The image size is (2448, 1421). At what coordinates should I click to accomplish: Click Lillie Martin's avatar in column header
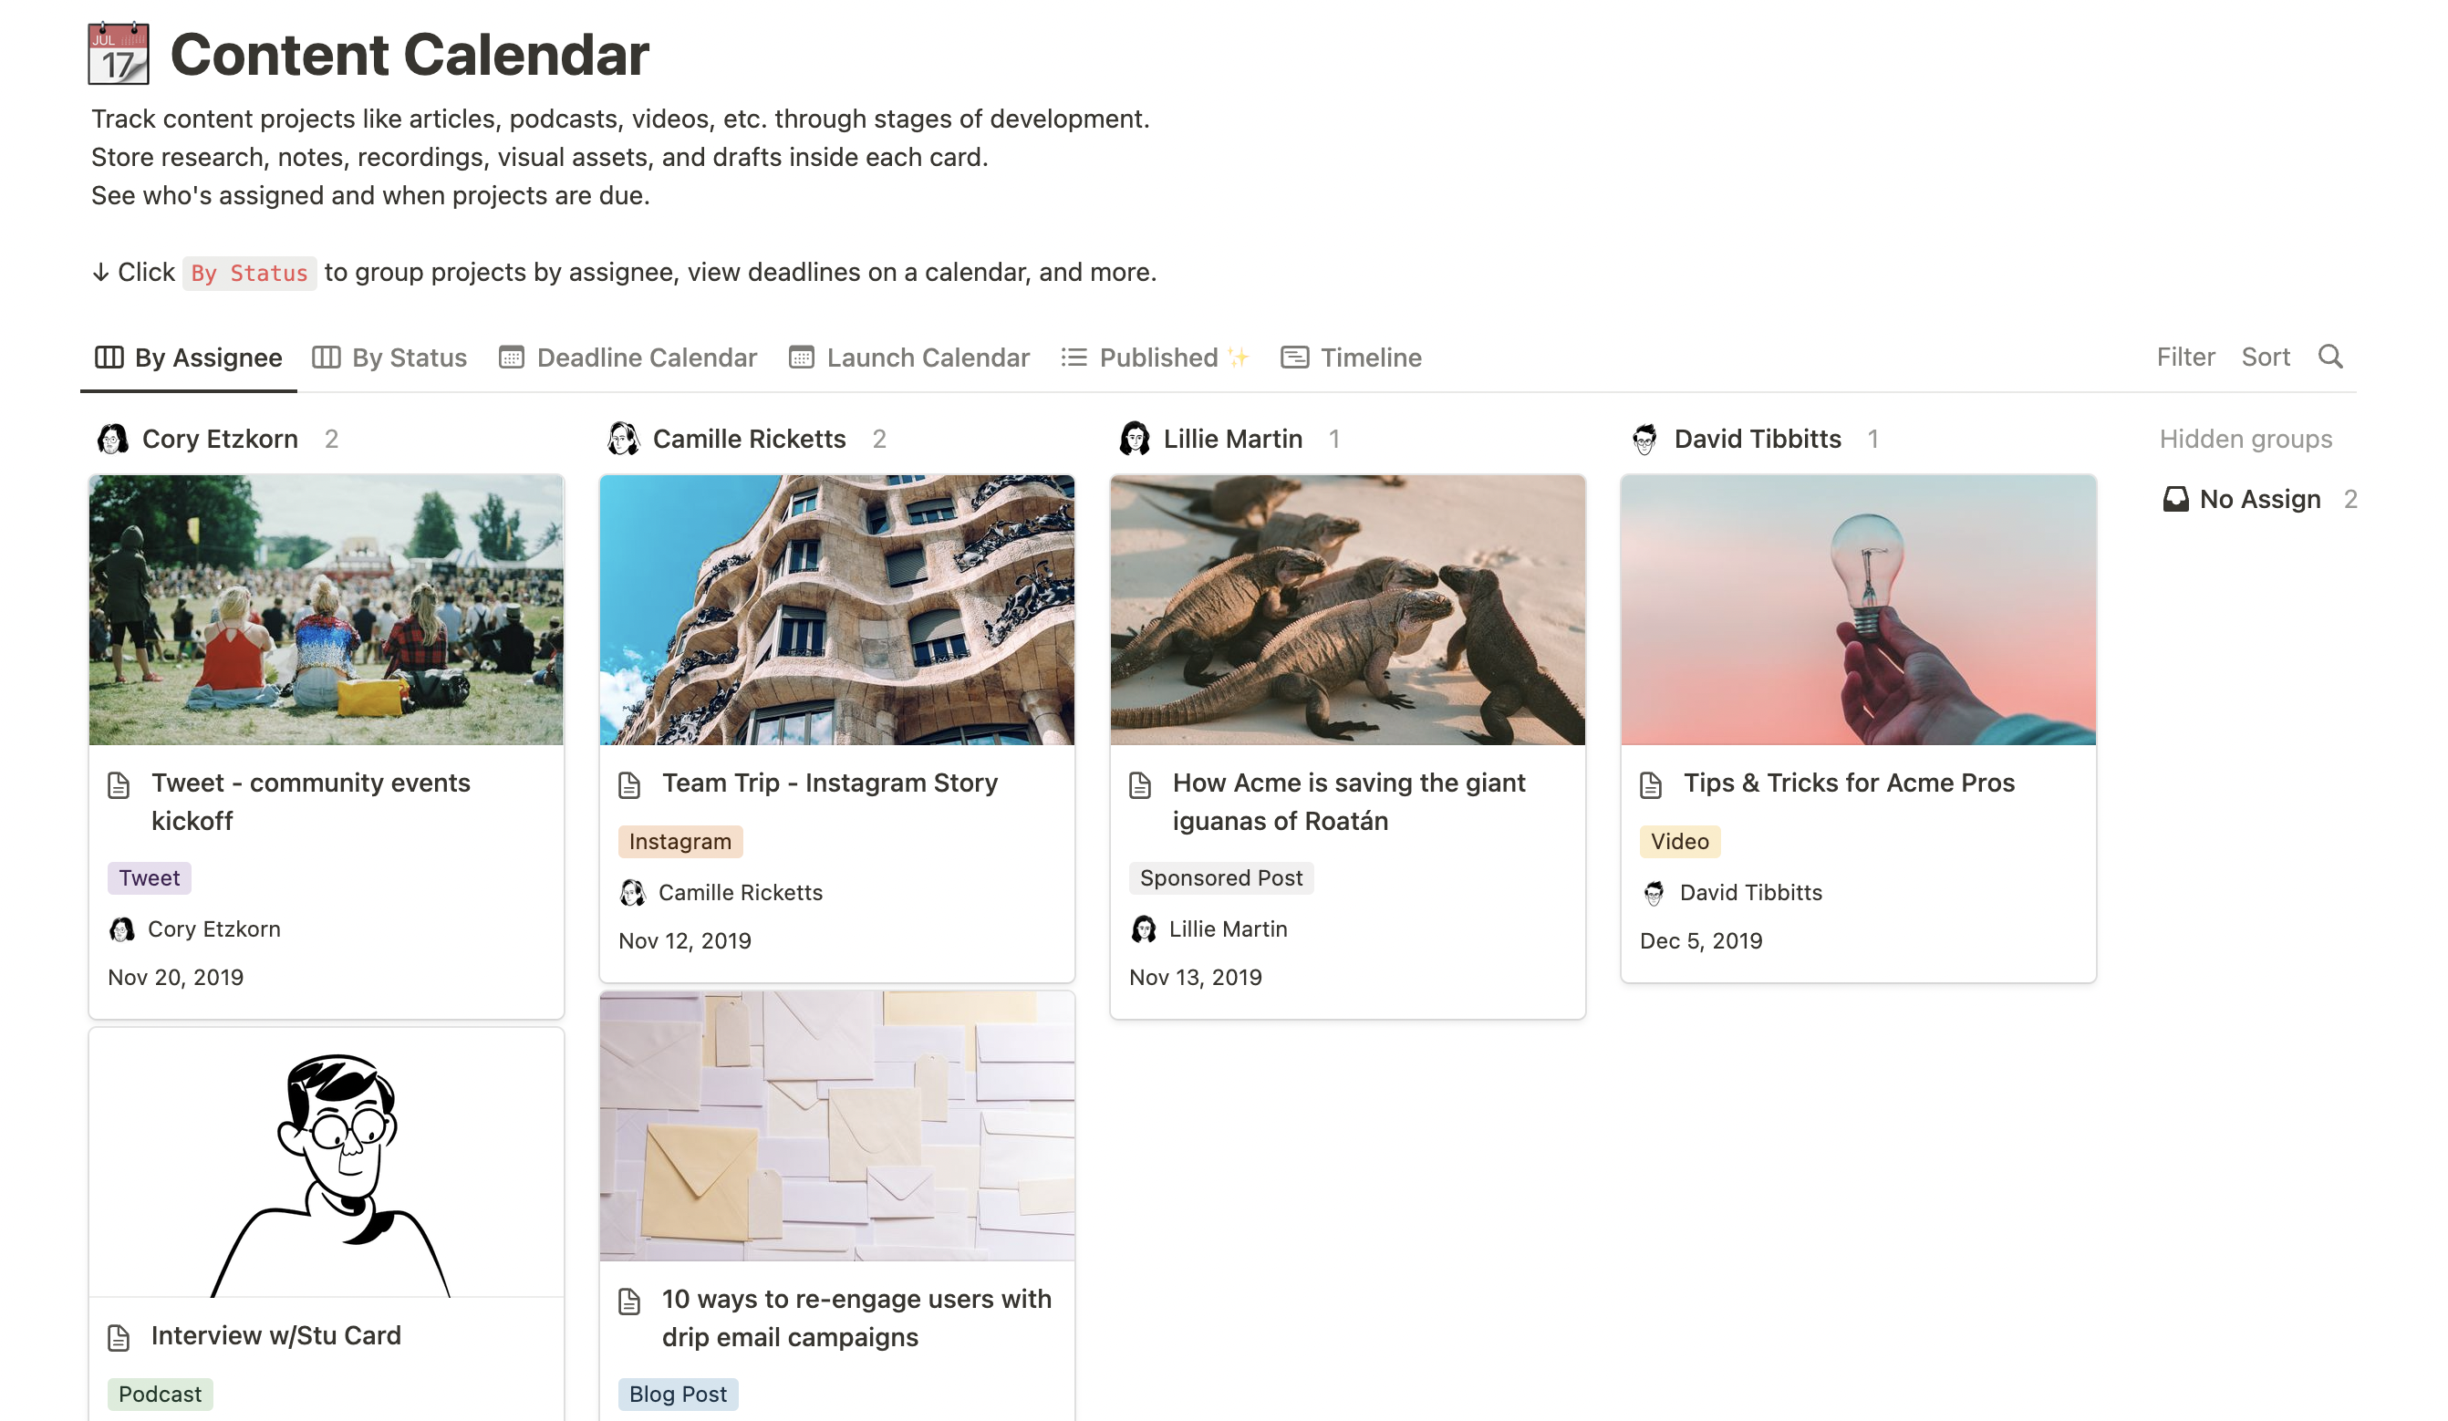click(1134, 439)
